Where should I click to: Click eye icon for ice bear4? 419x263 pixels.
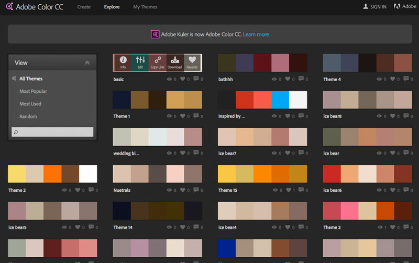(x=274, y=227)
